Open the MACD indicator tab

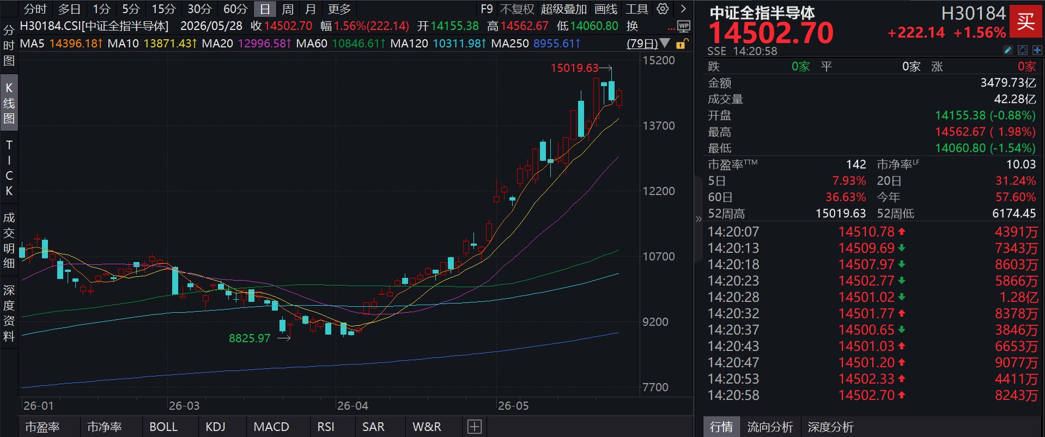tap(271, 427)
